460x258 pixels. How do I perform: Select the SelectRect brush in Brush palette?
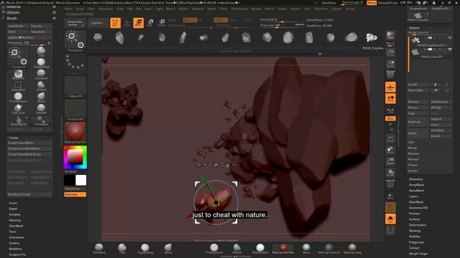18,86
